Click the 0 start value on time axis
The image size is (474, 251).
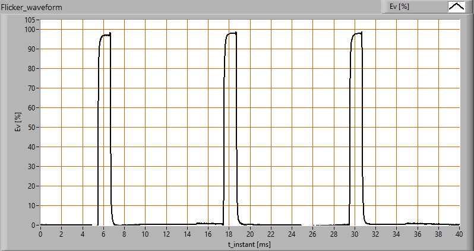[x=40, y=234]
